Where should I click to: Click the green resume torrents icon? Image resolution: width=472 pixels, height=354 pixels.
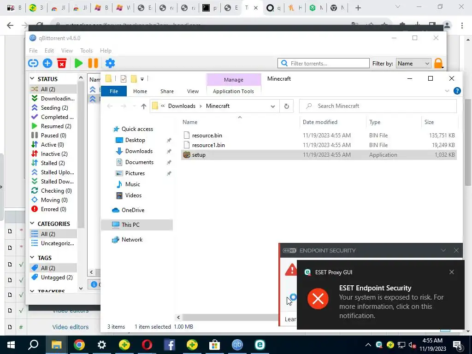[x=78, y=63]
